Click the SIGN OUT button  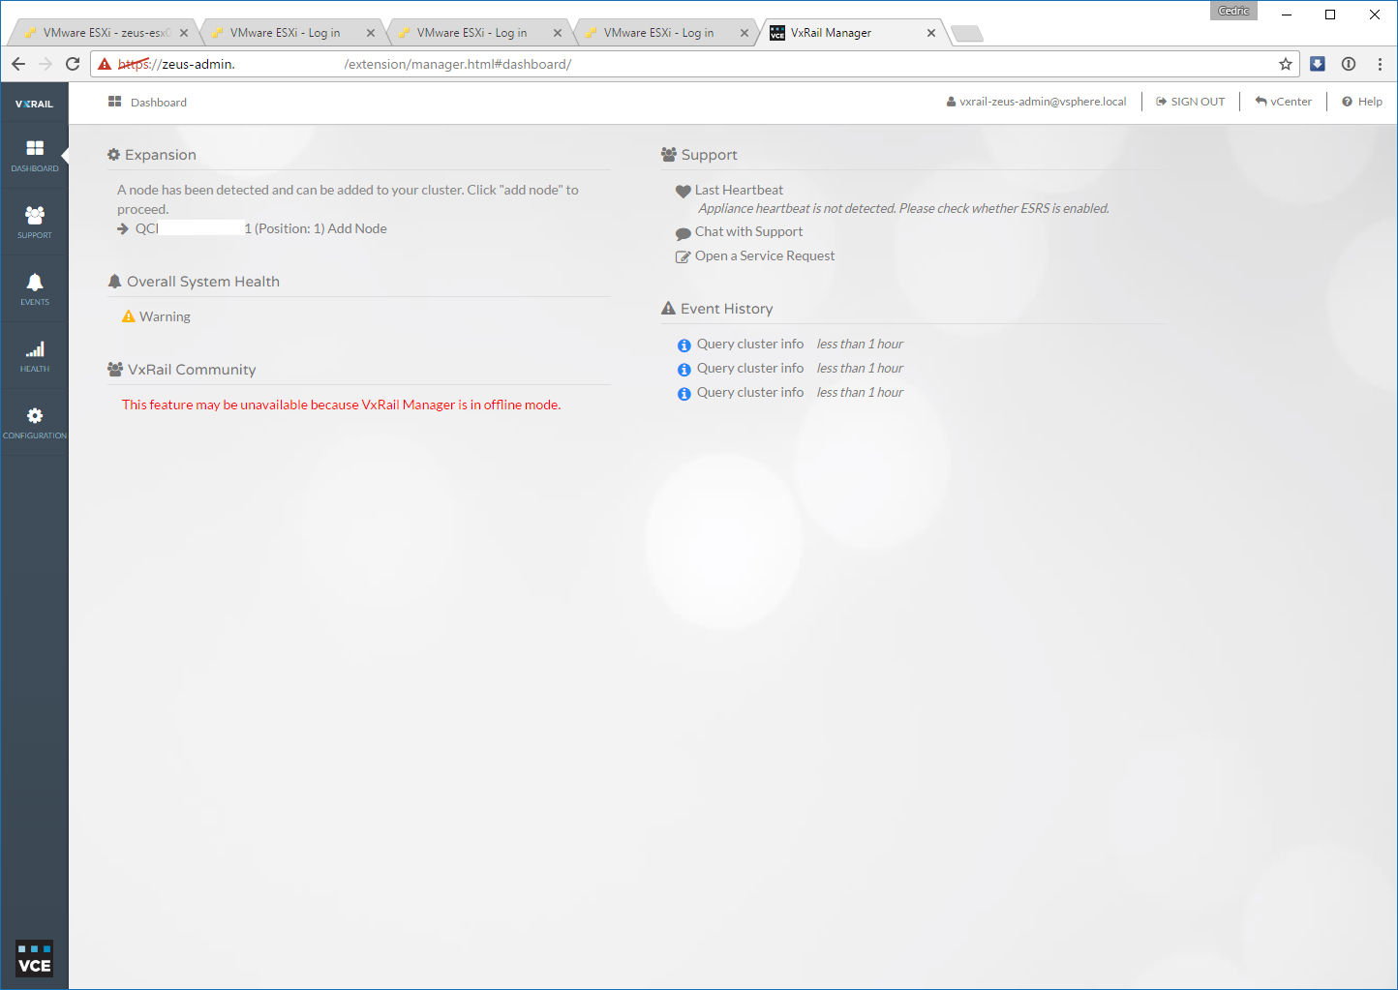1190,102
